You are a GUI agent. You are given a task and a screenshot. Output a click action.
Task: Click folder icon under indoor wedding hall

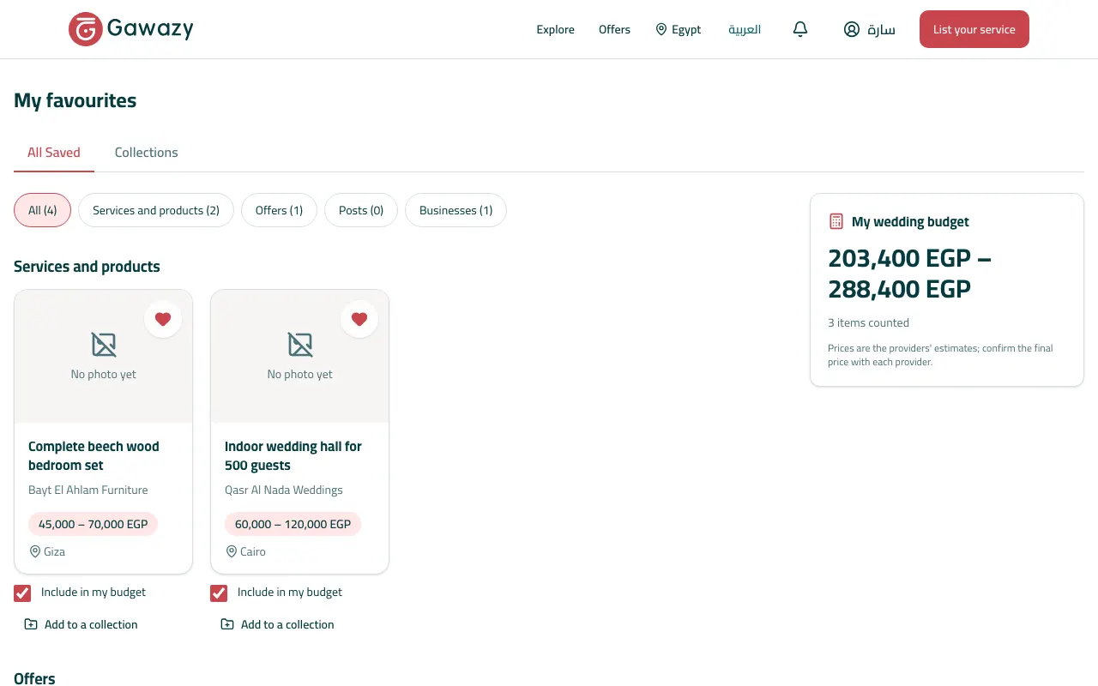227,624
